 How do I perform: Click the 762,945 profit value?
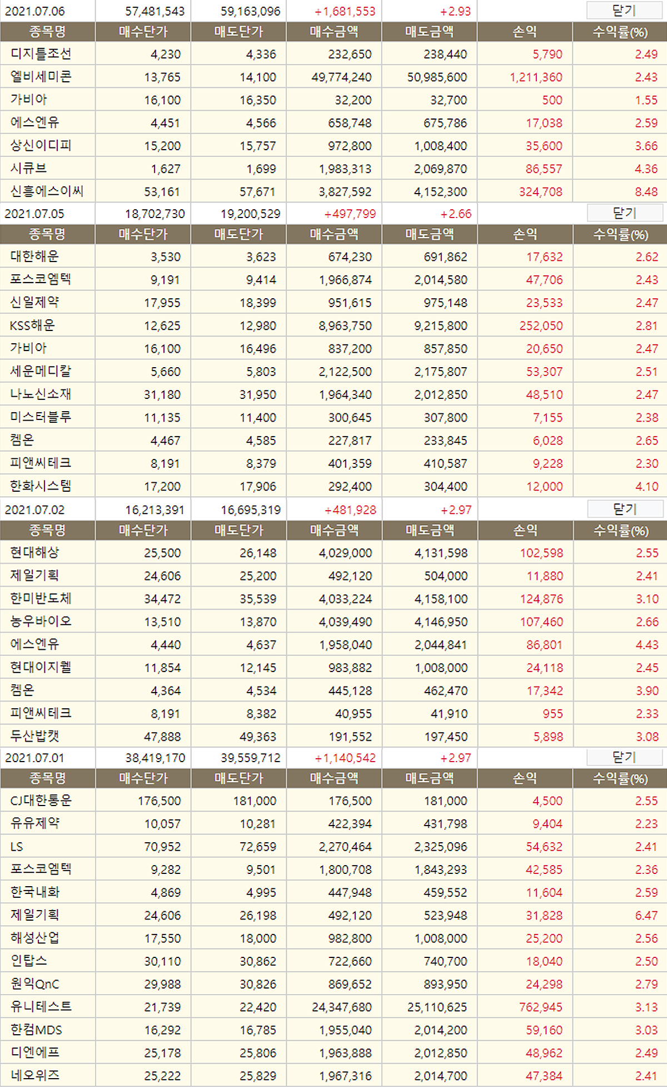tap(541, 1007)
